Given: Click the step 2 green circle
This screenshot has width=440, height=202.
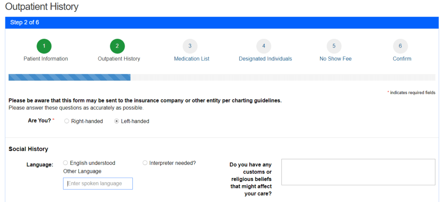Looking at the screenshot, I should [117, 46].
